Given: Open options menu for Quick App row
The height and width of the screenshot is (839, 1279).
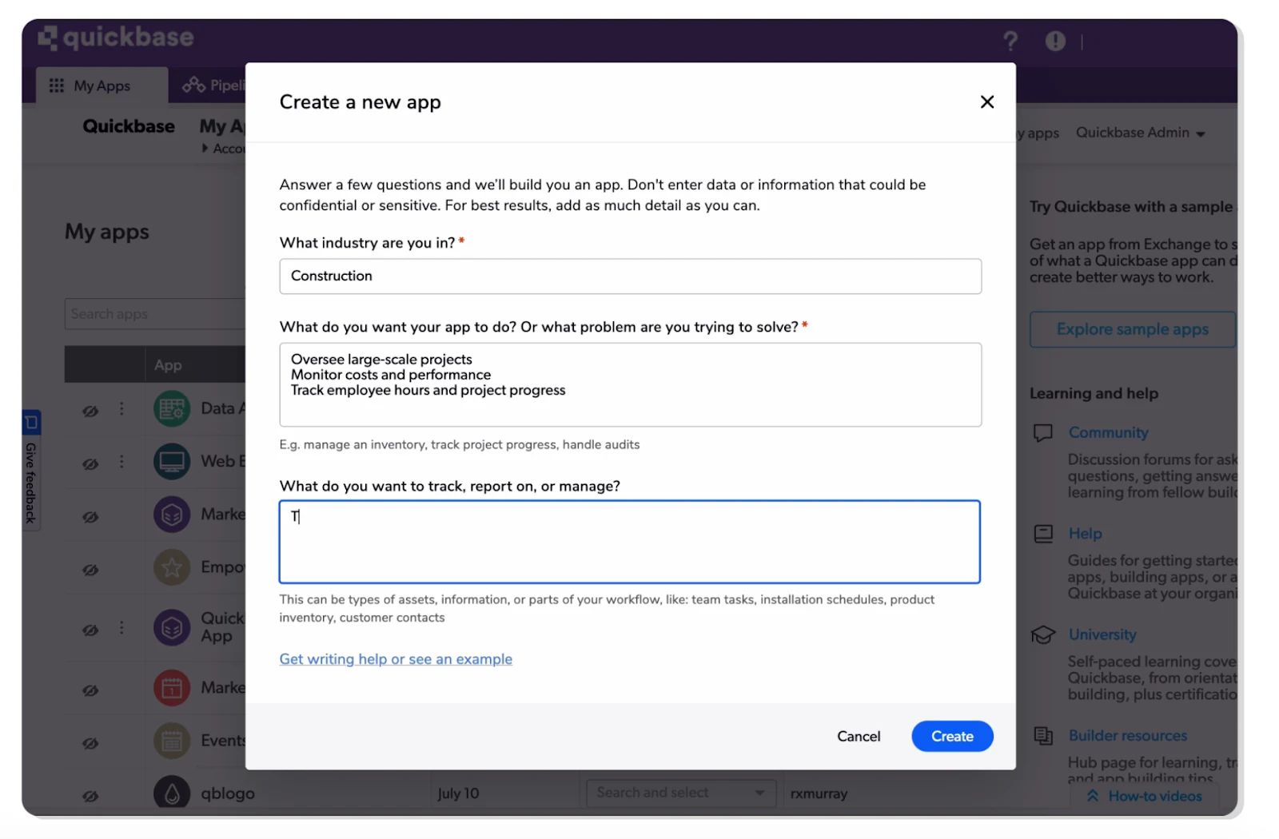Looking at the screenshot, I should pyautogui.click(x=122, y=628).
